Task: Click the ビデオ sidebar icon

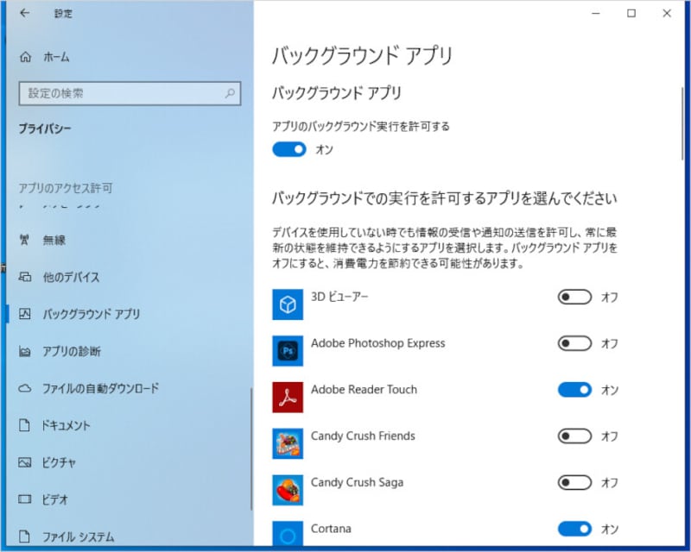Action: coord(25,499)
